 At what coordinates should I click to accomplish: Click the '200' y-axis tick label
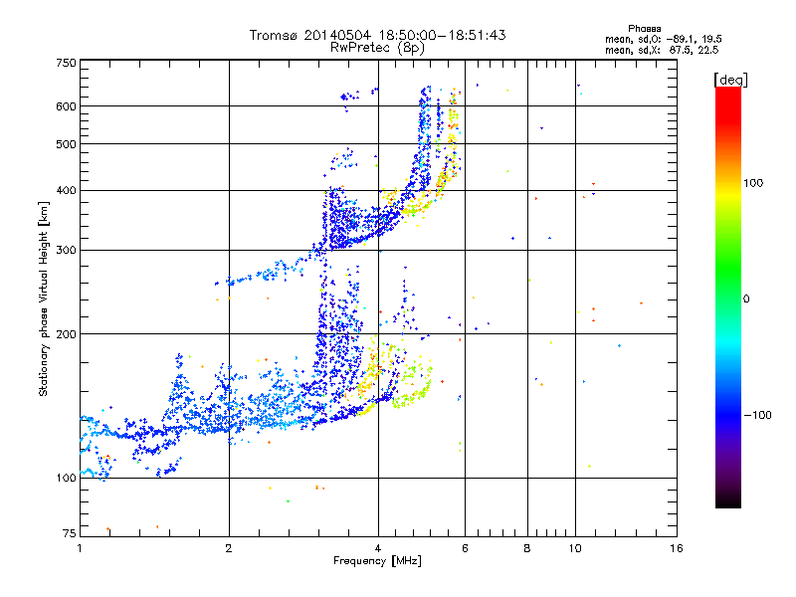[66, 334]
